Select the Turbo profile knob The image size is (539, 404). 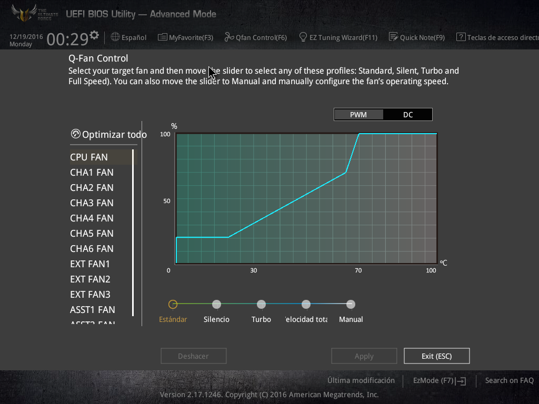[261, 305]
